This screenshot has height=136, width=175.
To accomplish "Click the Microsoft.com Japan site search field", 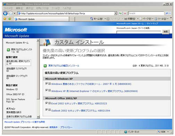I will 139,32.
